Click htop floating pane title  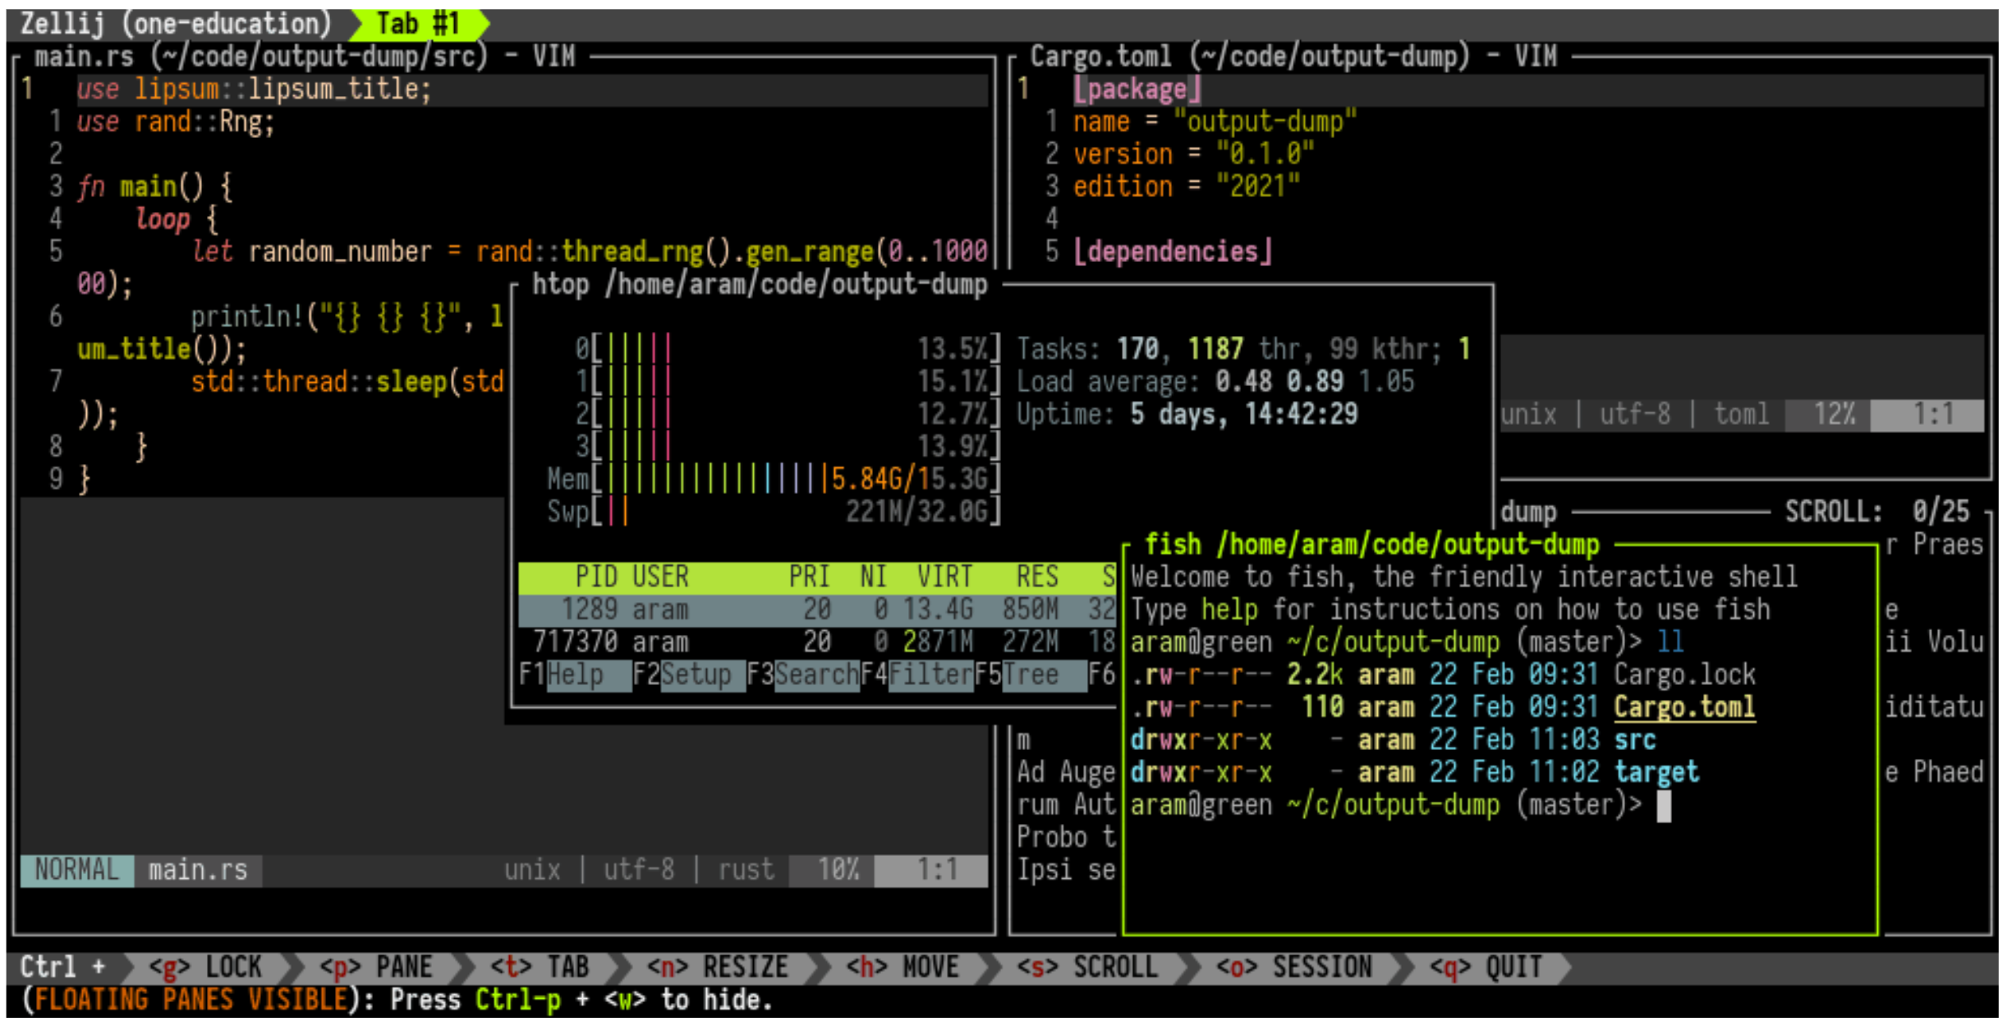pos(760,285)
